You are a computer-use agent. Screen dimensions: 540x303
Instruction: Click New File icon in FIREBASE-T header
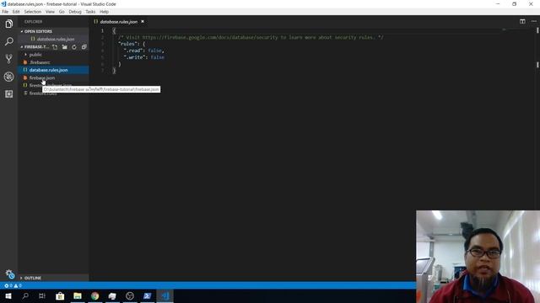55,47
